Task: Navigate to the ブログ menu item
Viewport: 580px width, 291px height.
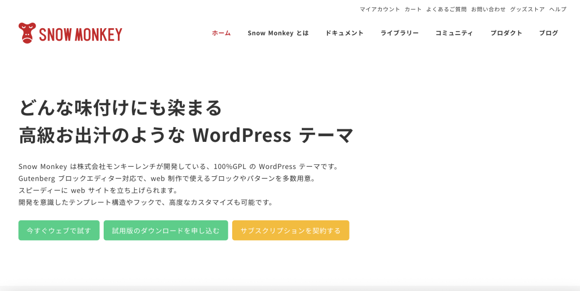Action: [x=548, y=33]
